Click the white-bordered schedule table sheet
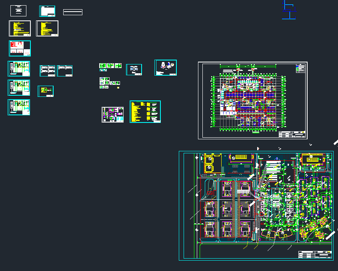 point(48,71)
